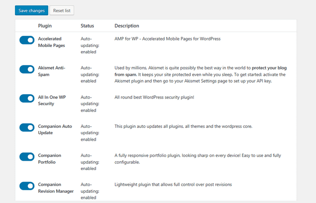Disable the Companion Portfolio auto-update toggle
Screen dimensions: 316x203
tap(27, 157)
